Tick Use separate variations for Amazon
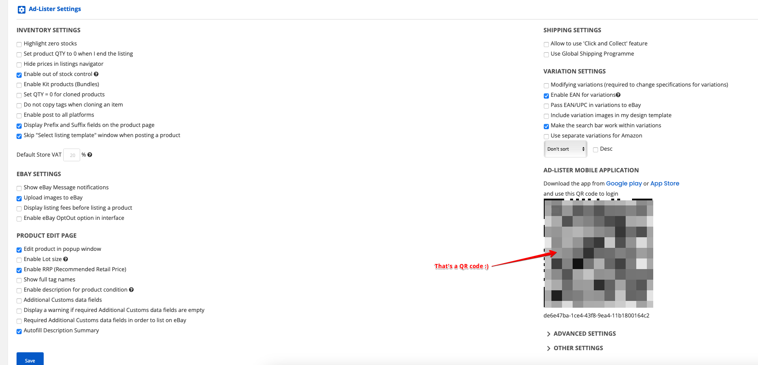 (546, 136)
